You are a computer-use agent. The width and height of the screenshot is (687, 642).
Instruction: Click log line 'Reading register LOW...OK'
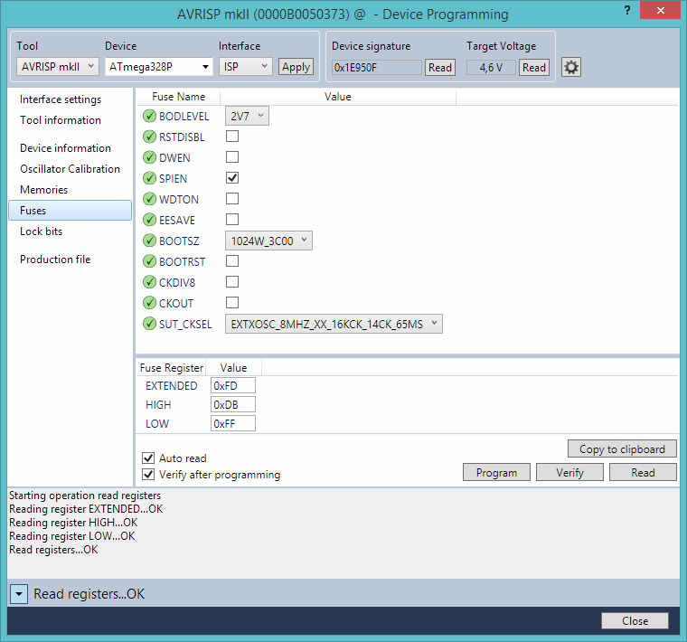coord(71,536)
